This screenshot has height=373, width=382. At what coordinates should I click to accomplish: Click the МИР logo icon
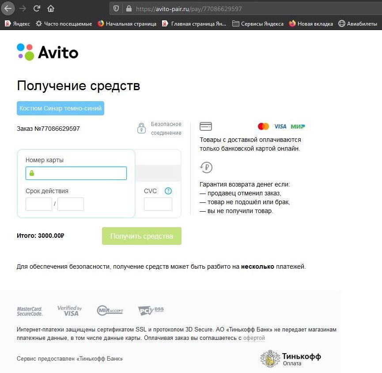click(x=298, y=126)
